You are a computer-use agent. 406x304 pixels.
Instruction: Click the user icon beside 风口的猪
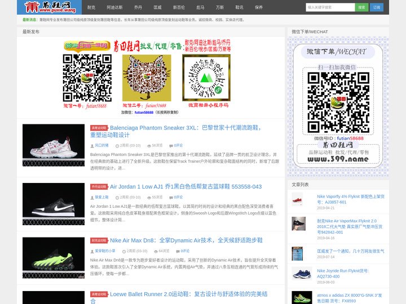pos(92,146)
